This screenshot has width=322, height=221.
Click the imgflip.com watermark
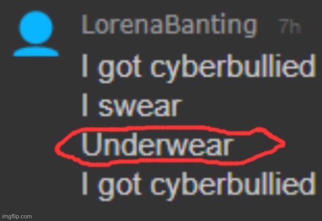(17, 217)
